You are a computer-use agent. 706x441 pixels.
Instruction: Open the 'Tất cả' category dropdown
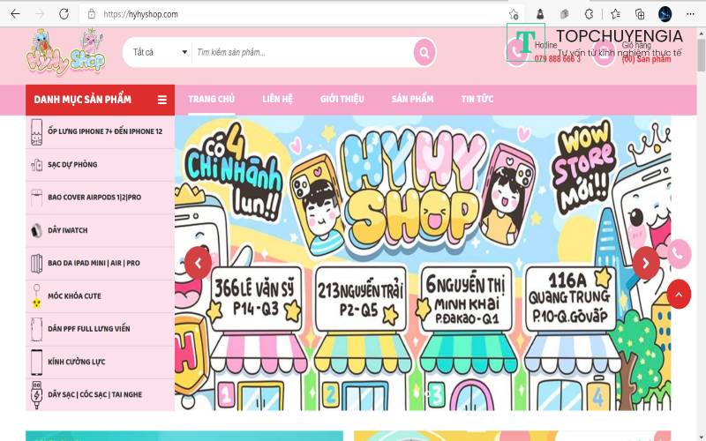click(159, 53)
